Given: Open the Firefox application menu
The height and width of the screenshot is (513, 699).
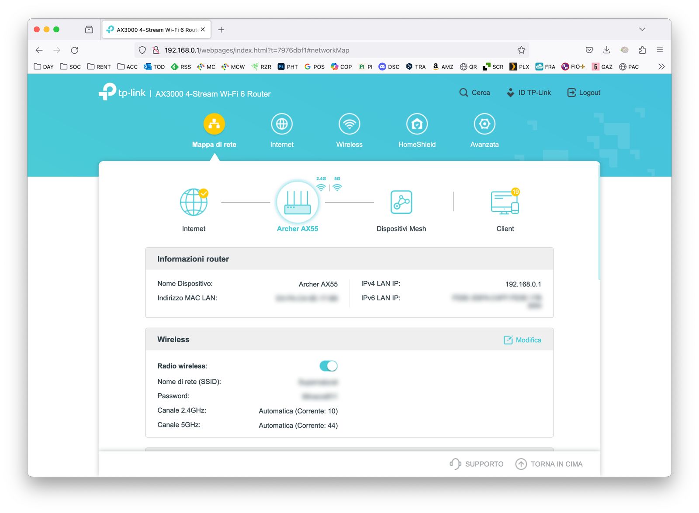Looking at the screenshot, I should tap(660, 50).
